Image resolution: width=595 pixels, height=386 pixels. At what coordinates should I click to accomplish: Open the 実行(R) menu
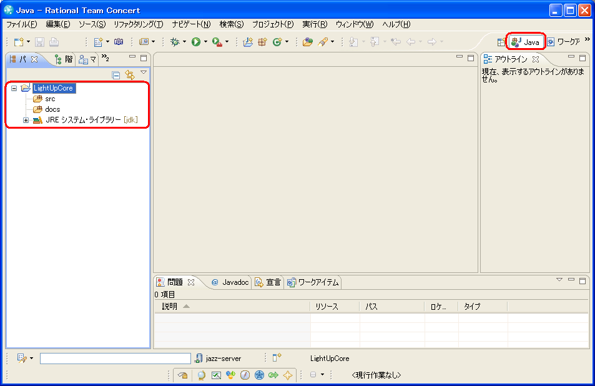point(315,24)
